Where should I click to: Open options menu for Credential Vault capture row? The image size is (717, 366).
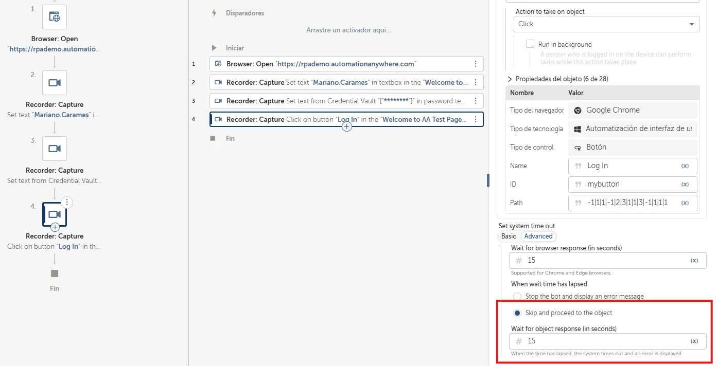coord(476,101)
